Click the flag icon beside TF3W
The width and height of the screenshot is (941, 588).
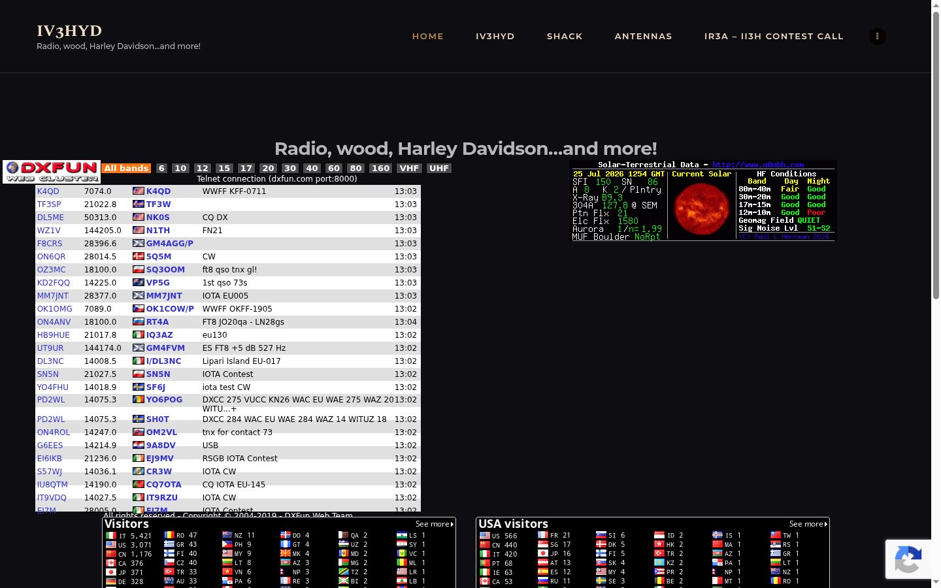pos(138,204)
